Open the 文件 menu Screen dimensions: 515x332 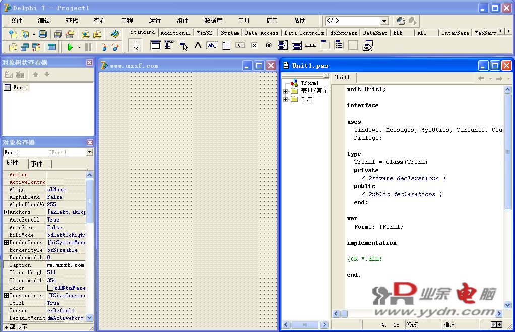point(17,20)
